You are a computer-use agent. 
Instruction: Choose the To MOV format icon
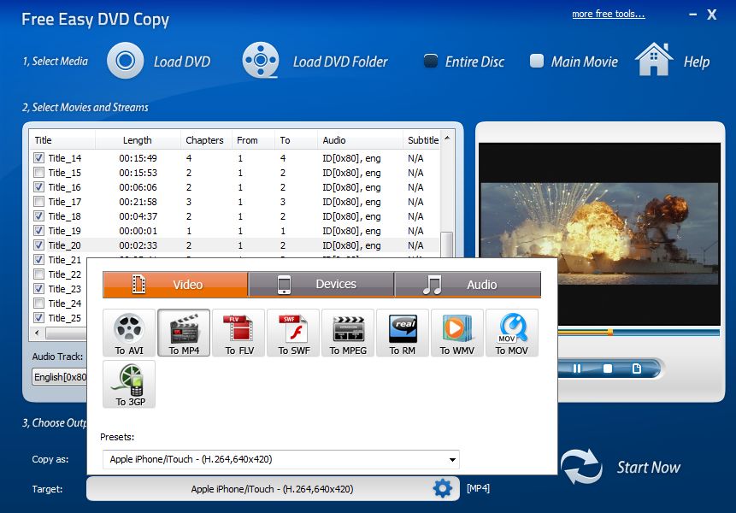click(512, 333)
